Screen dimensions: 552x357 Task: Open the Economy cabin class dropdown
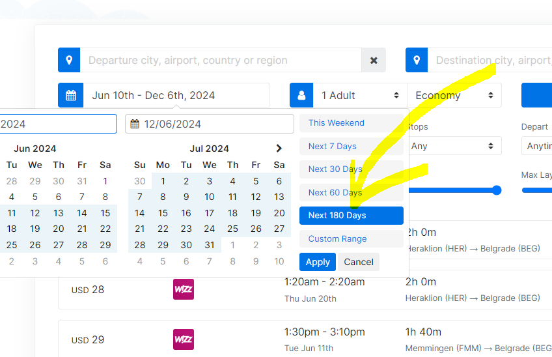454,95
